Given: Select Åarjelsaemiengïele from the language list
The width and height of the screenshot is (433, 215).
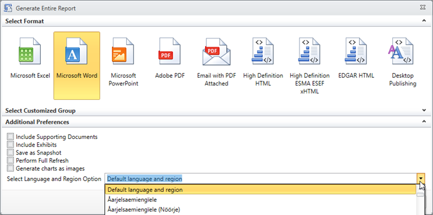Looking at the screenshot, I should click(260, 199).
